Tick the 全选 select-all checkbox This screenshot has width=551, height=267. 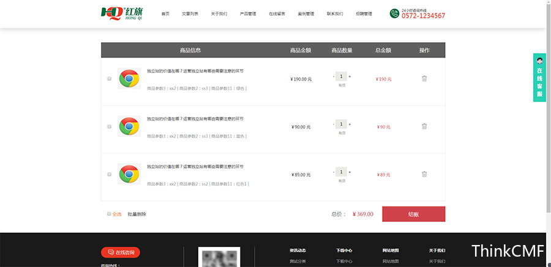coord(109,214)
